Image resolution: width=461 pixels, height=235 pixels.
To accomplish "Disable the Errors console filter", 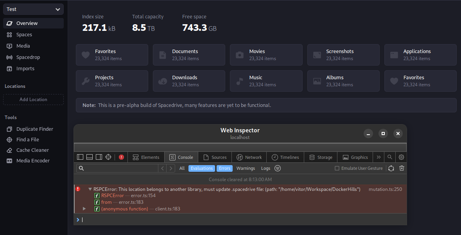I will (x=224, y=168).
